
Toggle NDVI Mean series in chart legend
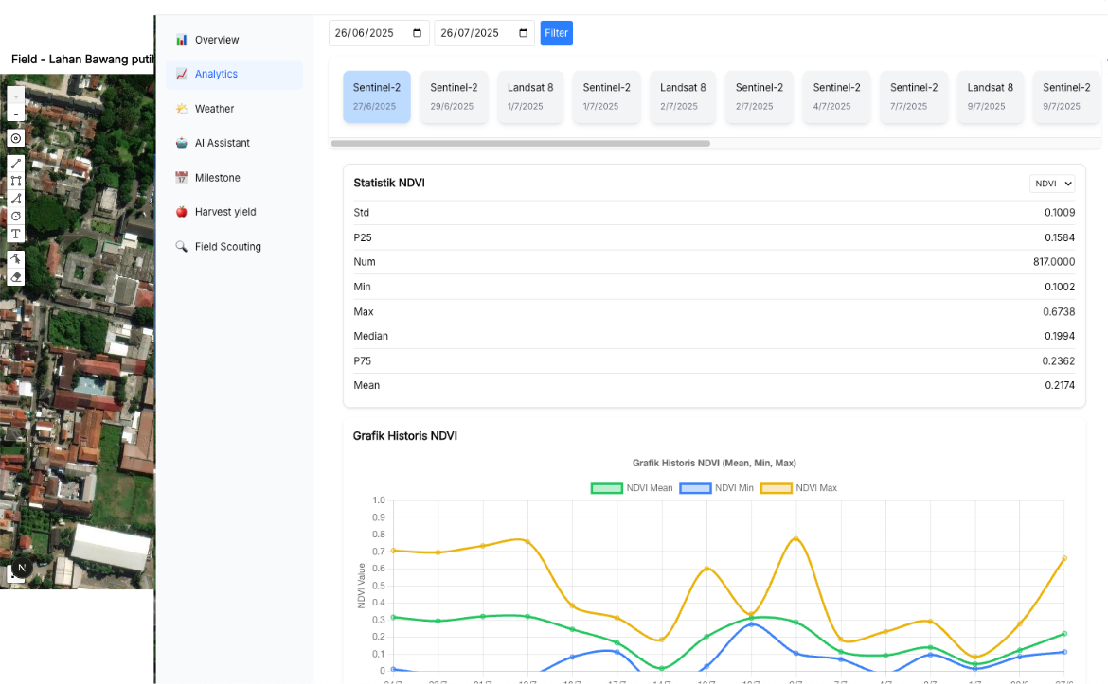click(632, 488)
